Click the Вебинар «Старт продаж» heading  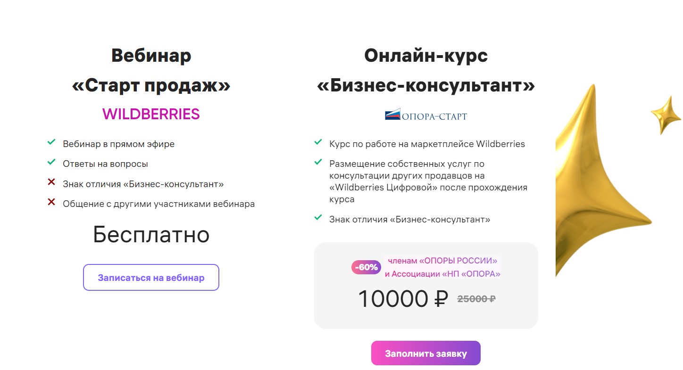coord(151,71)
